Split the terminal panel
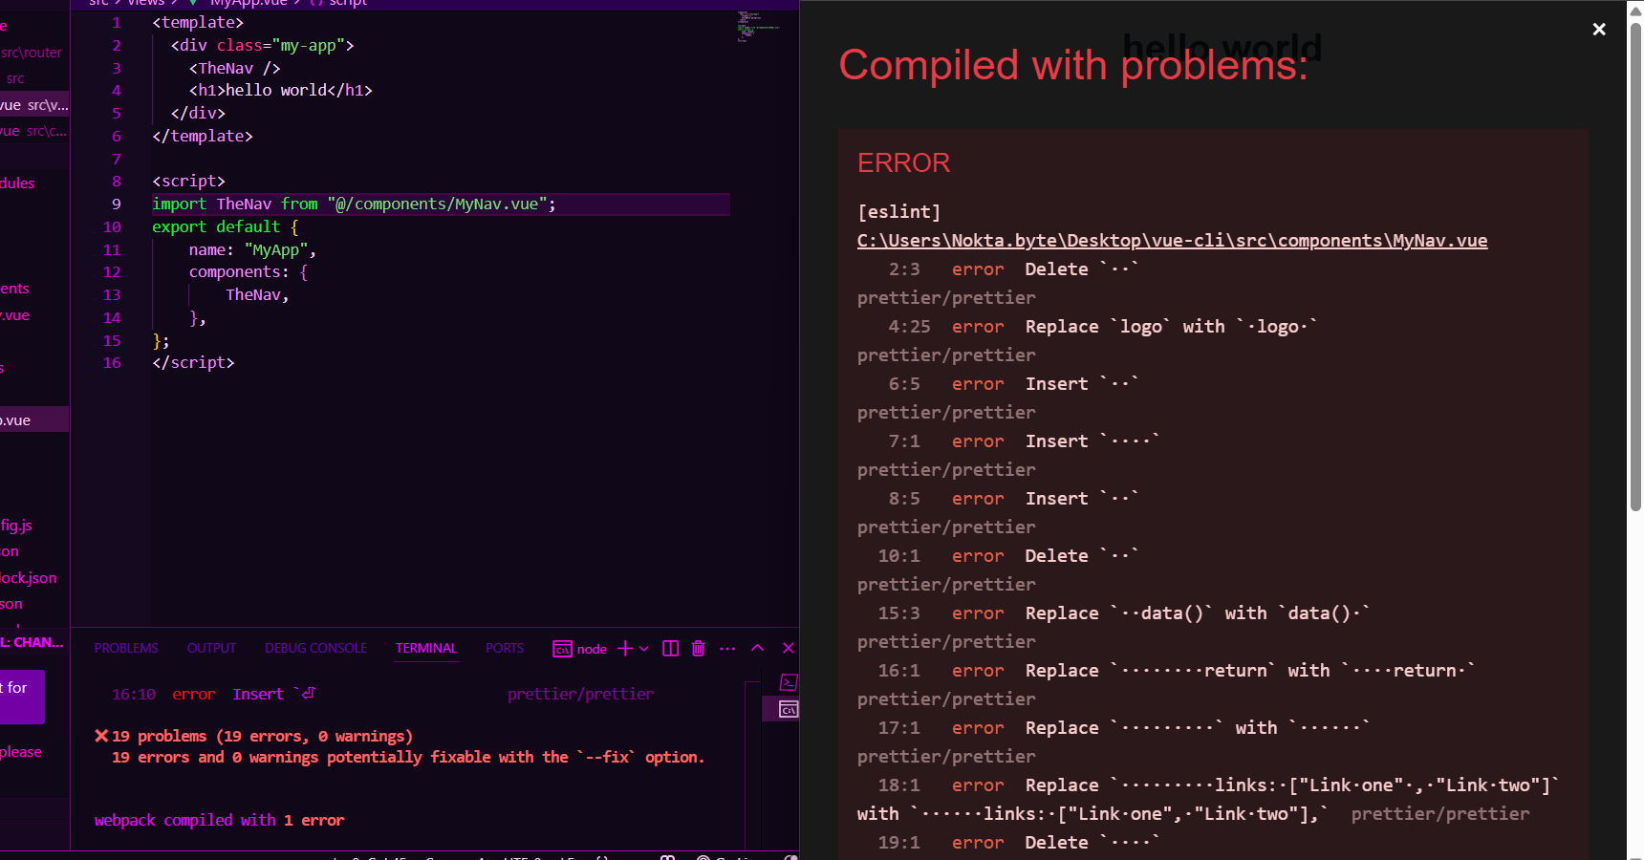Screen dimensions: 1644x860 click(670, 649)
